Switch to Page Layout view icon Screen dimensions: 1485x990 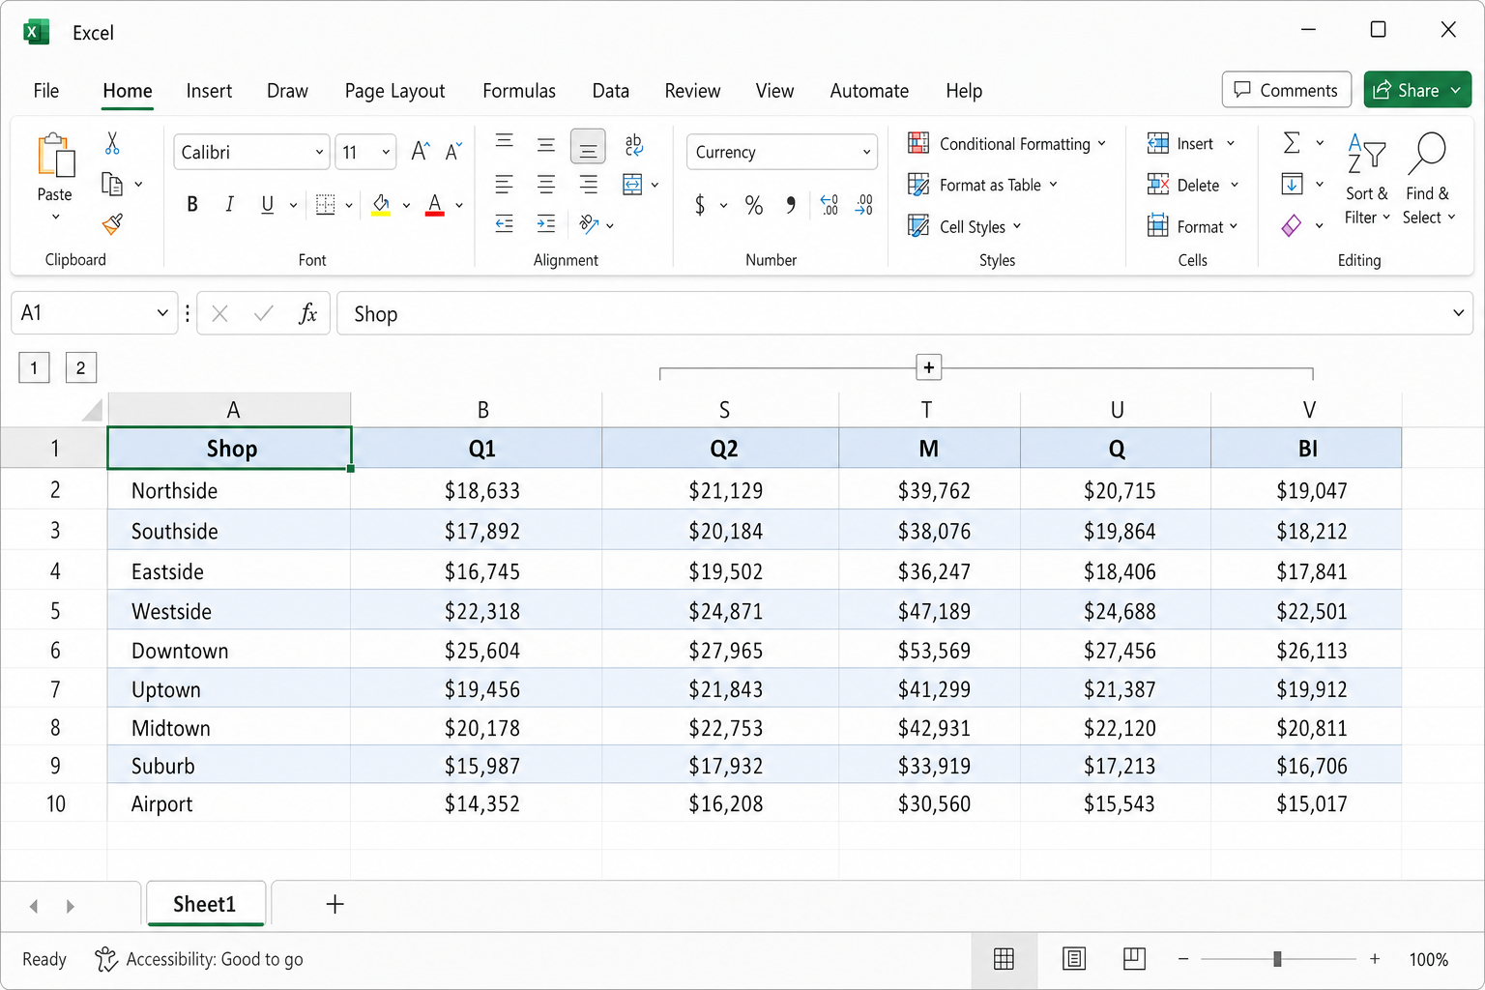coord(1073,958)
